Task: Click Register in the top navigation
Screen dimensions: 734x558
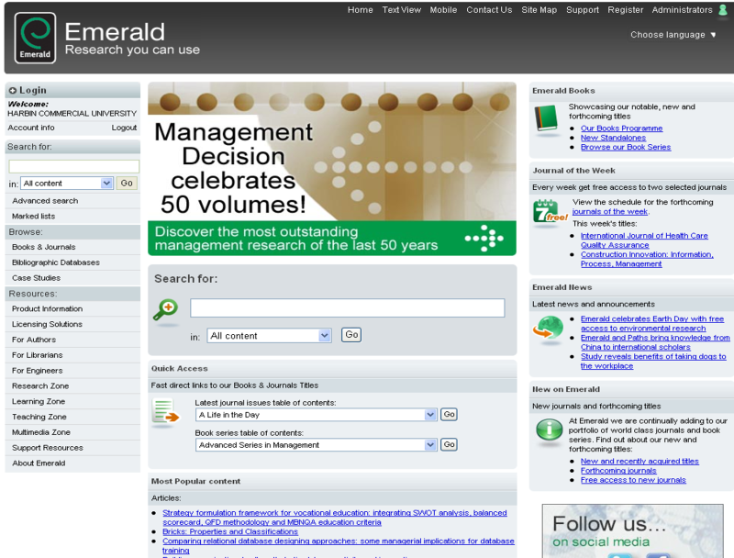Action: pyautogui.click(x=626, y=10)
